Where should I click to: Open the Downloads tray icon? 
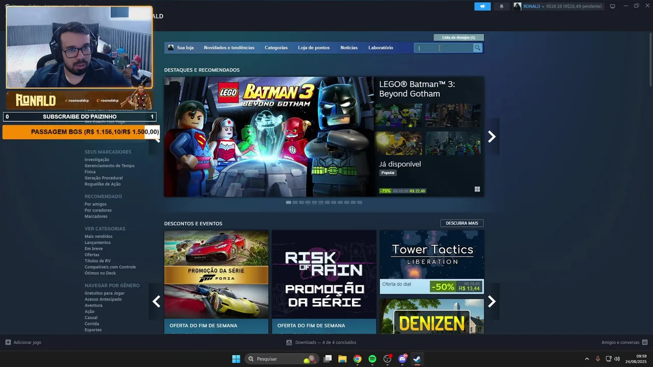(x=289, y=343)
